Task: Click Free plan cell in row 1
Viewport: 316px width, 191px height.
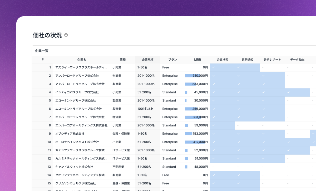Action: tap(166, 67)
